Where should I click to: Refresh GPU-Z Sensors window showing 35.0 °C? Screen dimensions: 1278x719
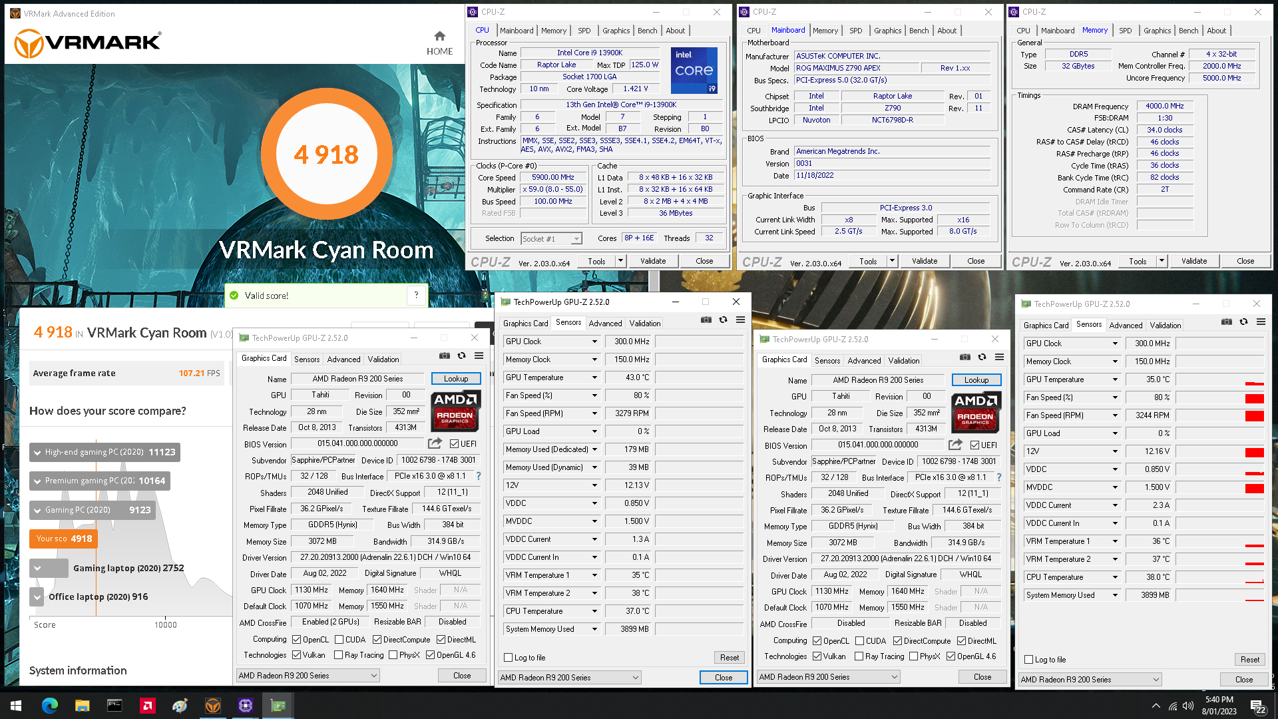click(1243, 322)
